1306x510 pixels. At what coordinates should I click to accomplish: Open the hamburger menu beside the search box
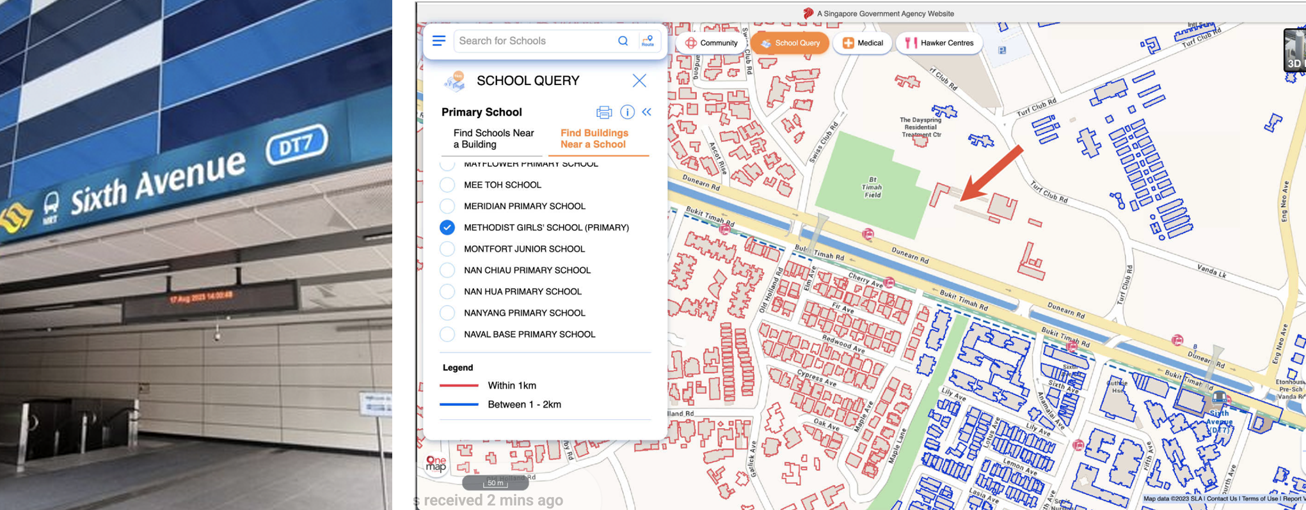click(x=438, y=41)
